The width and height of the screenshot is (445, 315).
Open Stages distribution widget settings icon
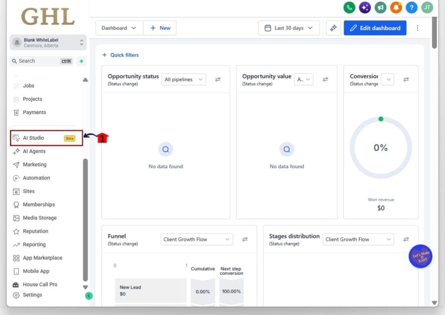[406, 239]
